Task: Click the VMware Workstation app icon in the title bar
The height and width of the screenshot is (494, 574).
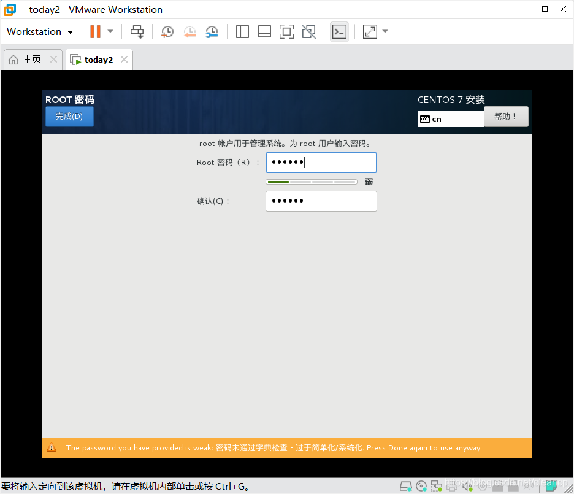Action: [10, 10]
